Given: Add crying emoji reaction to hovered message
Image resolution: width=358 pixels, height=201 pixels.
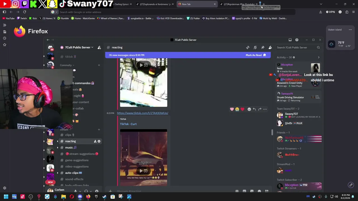Looking at the screenshot, I should tap(237, 109).
